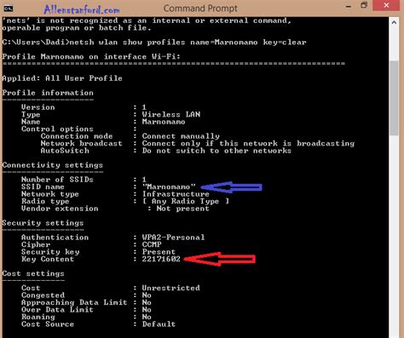The image size is (404, 338).
Task: Click the Key Content value 22171602
Action: coord(161,259)
